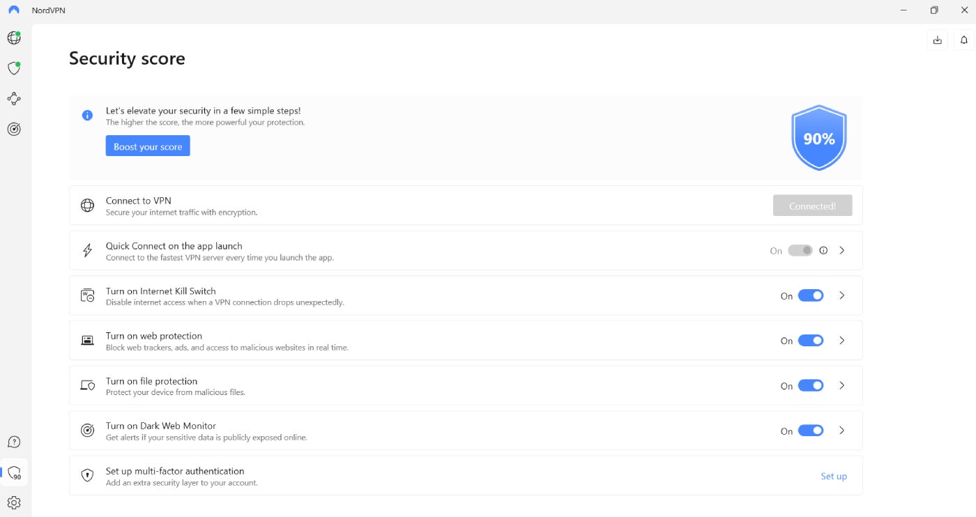Image resolution: width=976 pixels, height=517 pixels.
Task: Click the globe icon beside Connect to VPN
Action: coord(87,206)
